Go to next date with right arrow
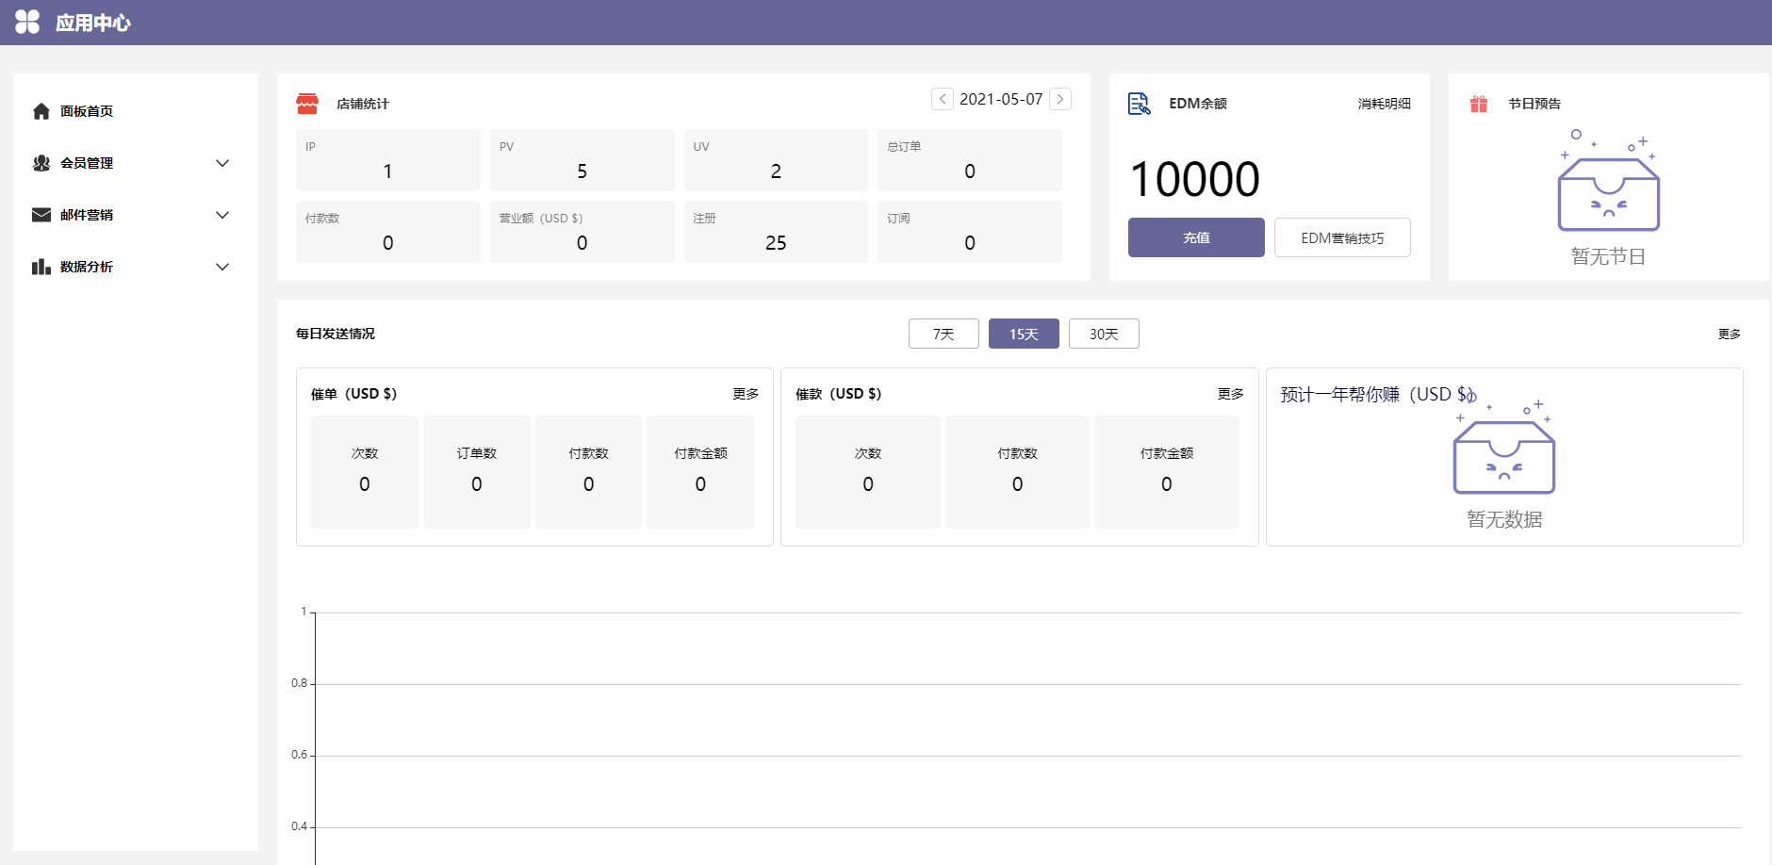Viewport: 1772px width, 865px height. (x=1060, y=99)
